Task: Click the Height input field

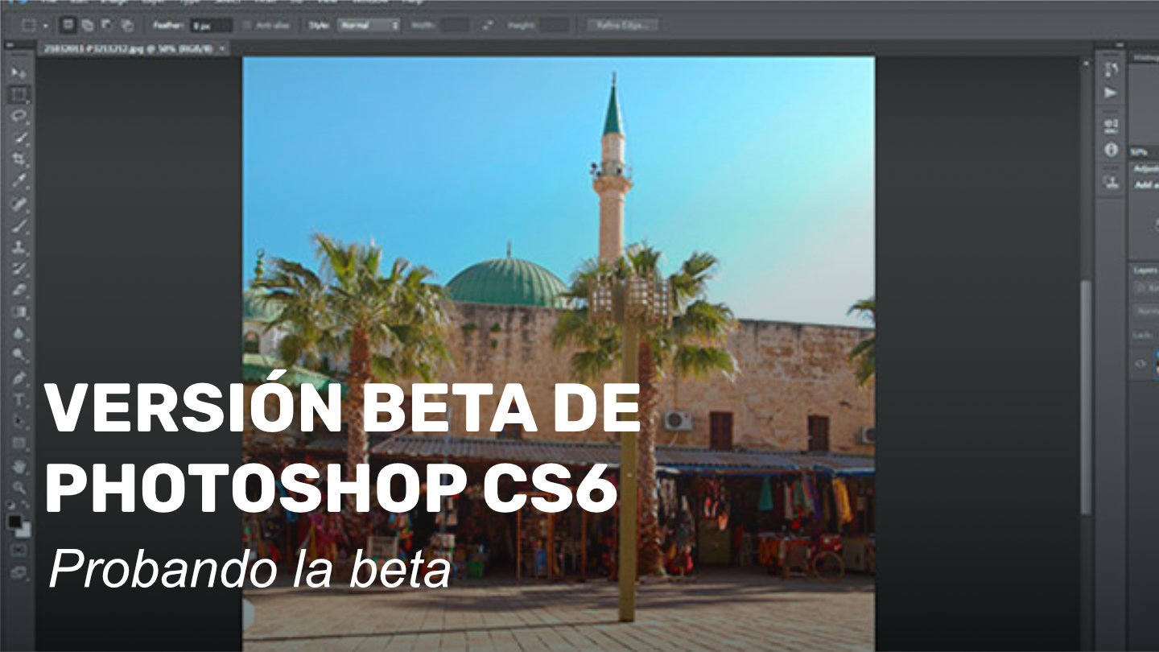Action: click(554, 25)
